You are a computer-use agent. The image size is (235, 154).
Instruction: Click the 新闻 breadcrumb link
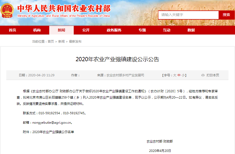61,42
